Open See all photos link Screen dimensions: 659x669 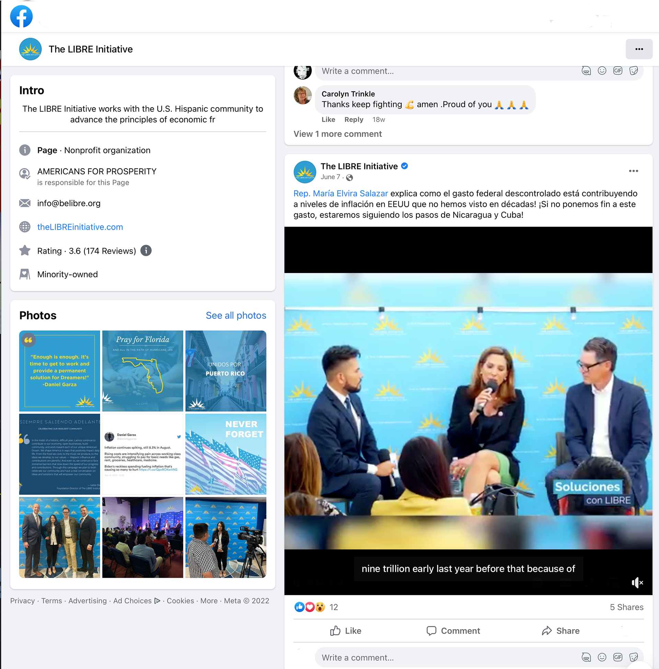[236, 316]
